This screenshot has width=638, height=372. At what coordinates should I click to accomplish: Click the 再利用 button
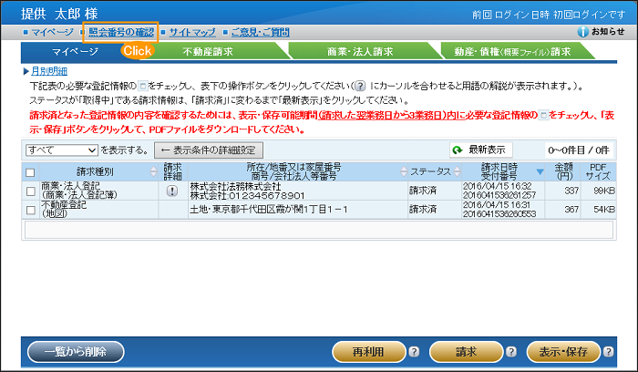pyautogui.click(x=368, y=352)
